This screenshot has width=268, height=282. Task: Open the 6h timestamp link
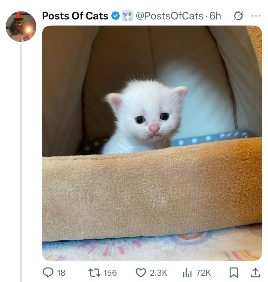click(x=215, y=16)
